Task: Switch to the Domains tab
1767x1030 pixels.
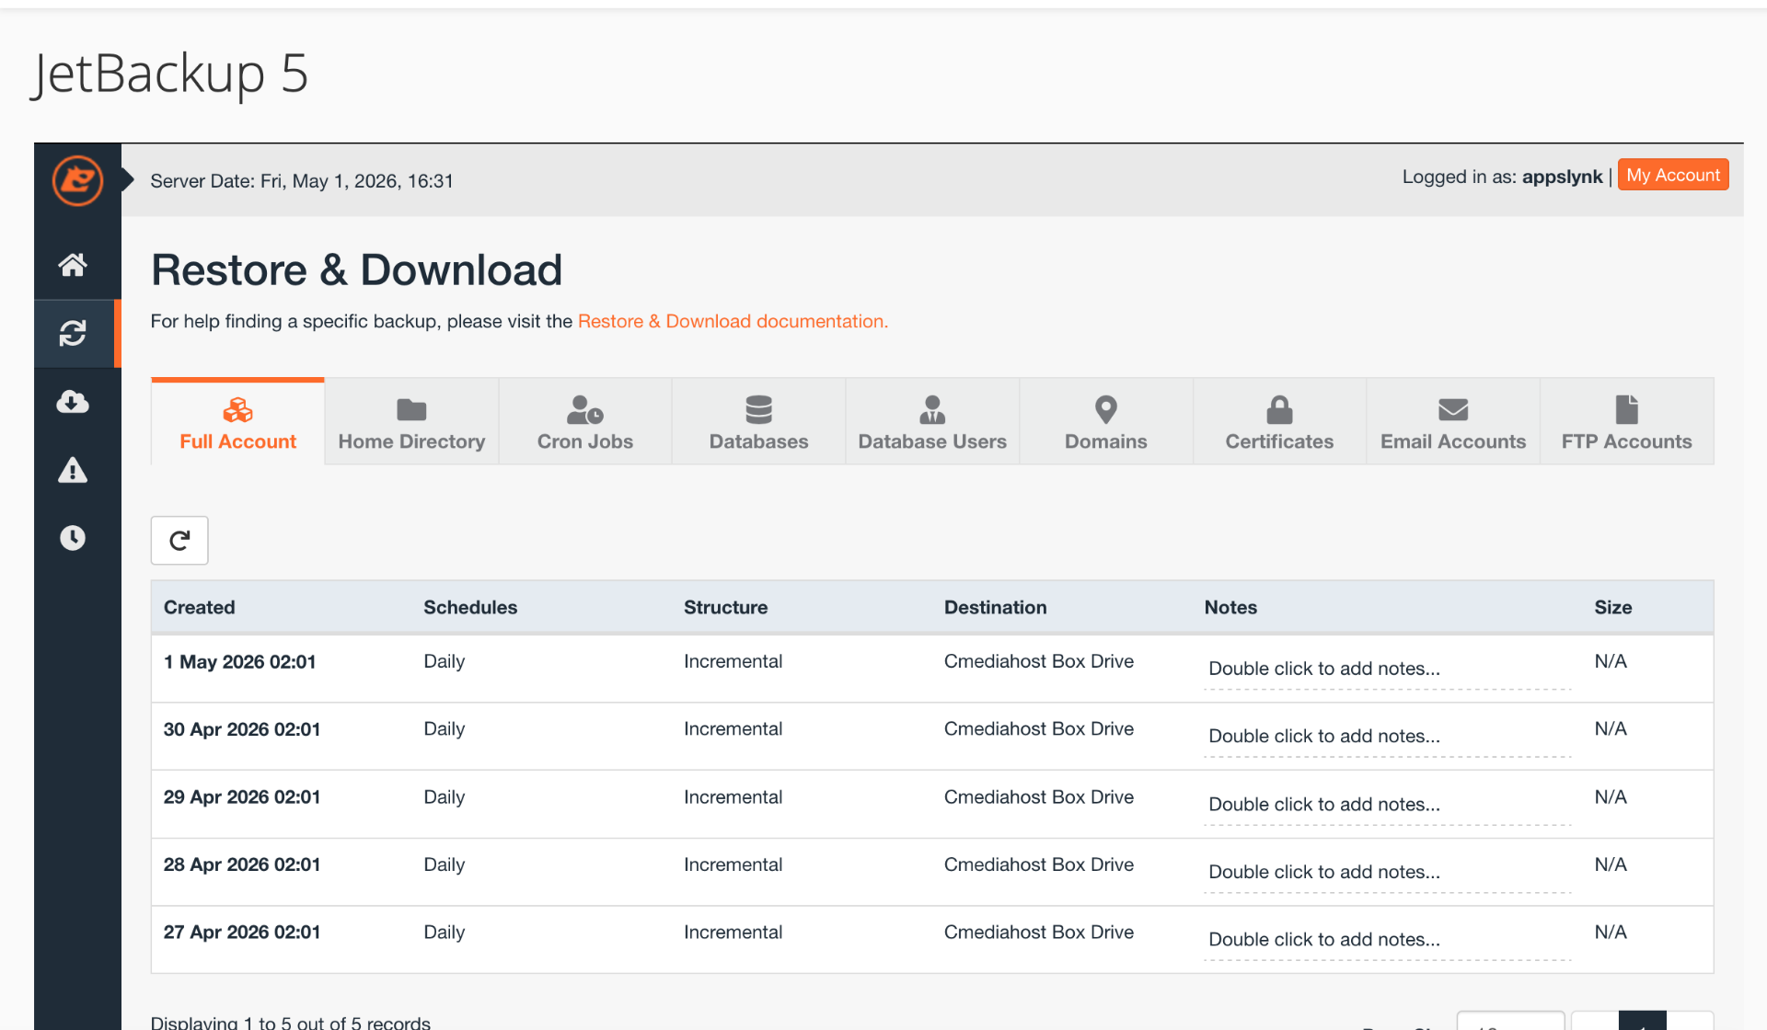Action: tap(1106, 422)
